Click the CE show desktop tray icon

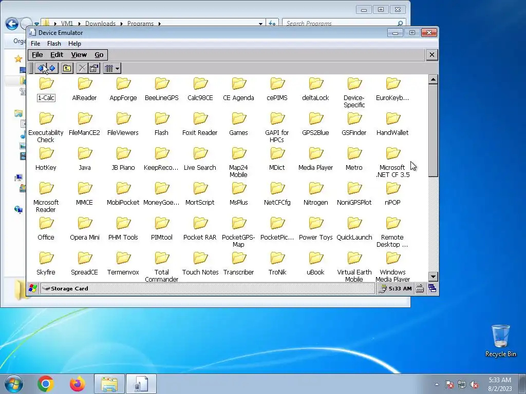[x=433, y=288]
